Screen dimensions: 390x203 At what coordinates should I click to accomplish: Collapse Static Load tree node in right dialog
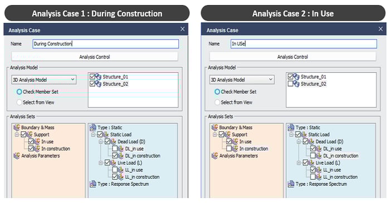(291, 135)
